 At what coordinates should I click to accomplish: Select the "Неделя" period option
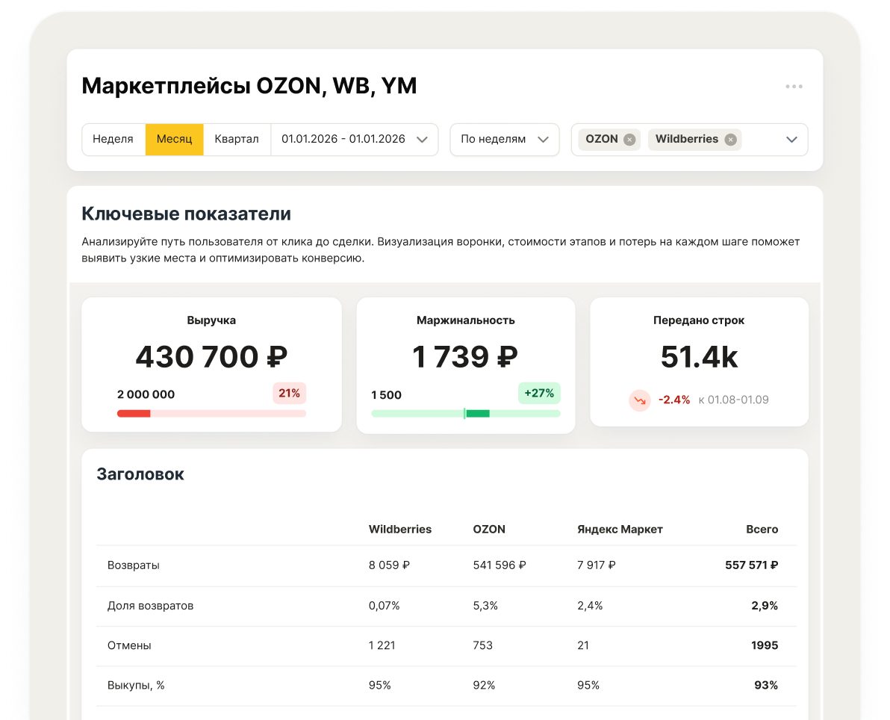[113, 139]
